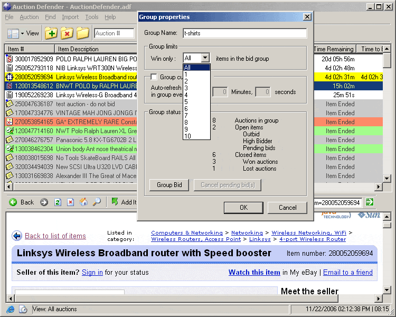Screen dimensions: 396x317
Task: Click the status icon of item 120013548612
Action: click(x=10, y=86)
